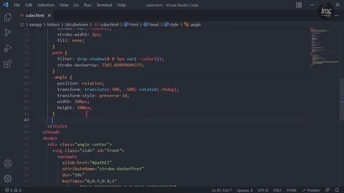Open the Manage gear settings
The image size is (344, 193).
coord(8,179)
